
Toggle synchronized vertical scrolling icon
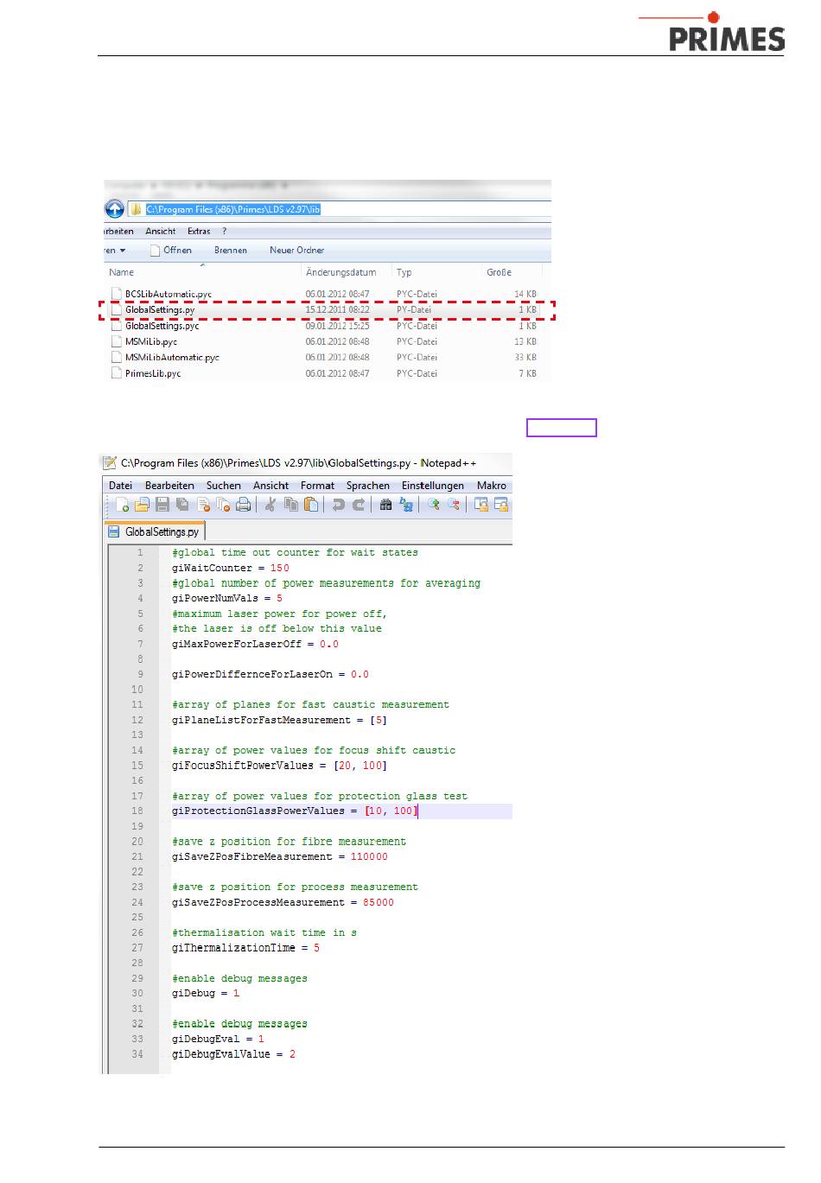pyautogui.click(x=481, y=506)
